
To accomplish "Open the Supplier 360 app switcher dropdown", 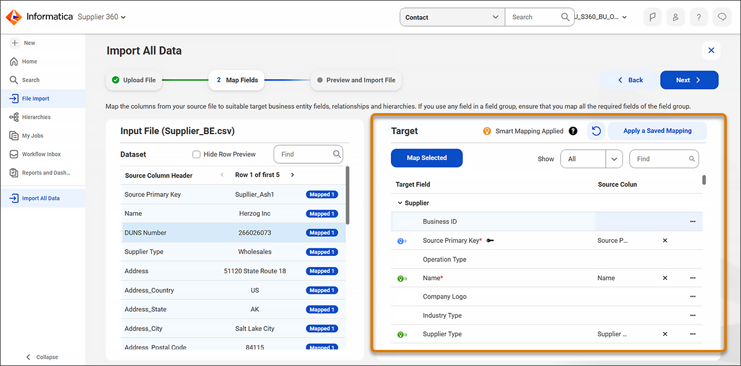I will pos(101,17).
